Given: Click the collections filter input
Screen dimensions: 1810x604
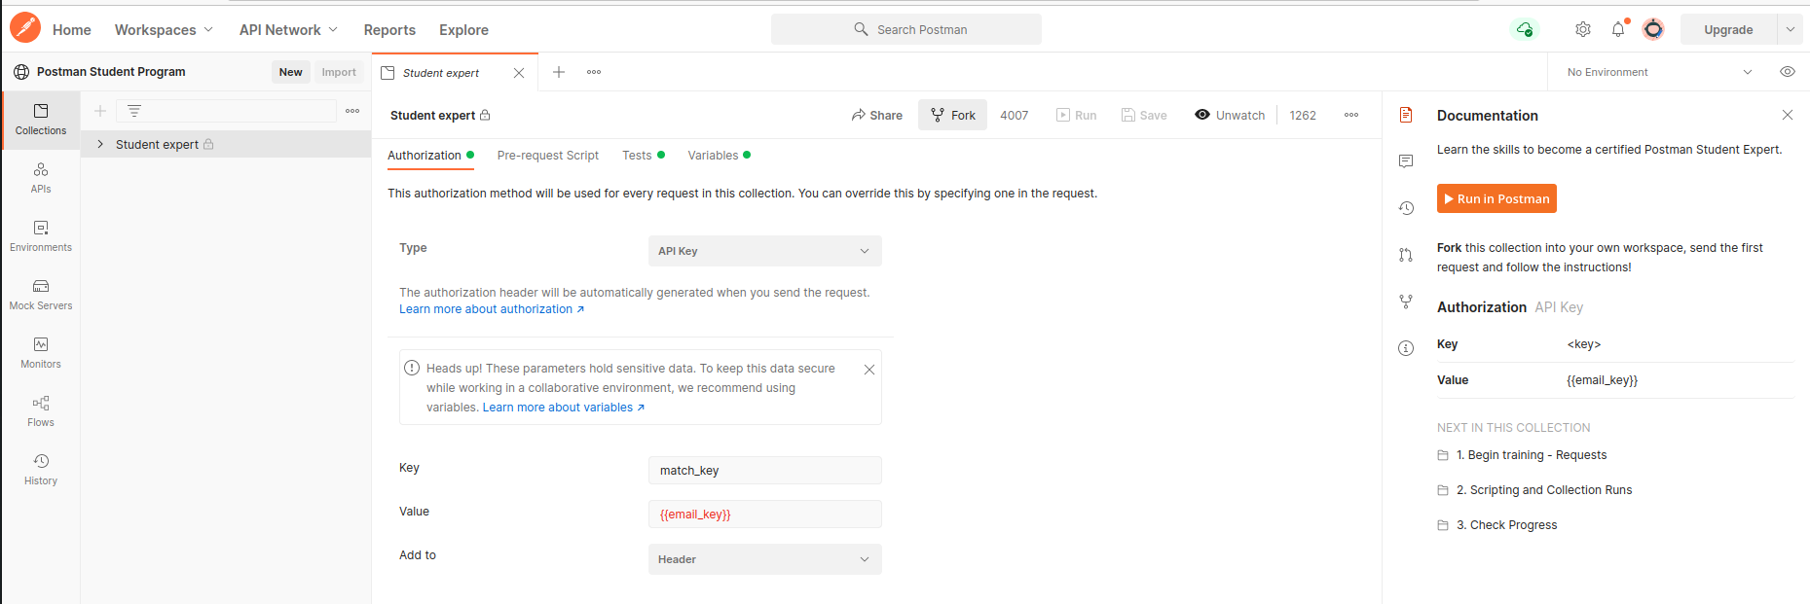Looking at the screenshot, I should click(227, 111).
